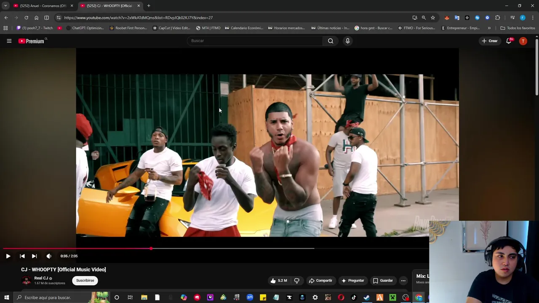Open the account avatar menu
Viewport: 539px width, 303px height.
[523, 41]
